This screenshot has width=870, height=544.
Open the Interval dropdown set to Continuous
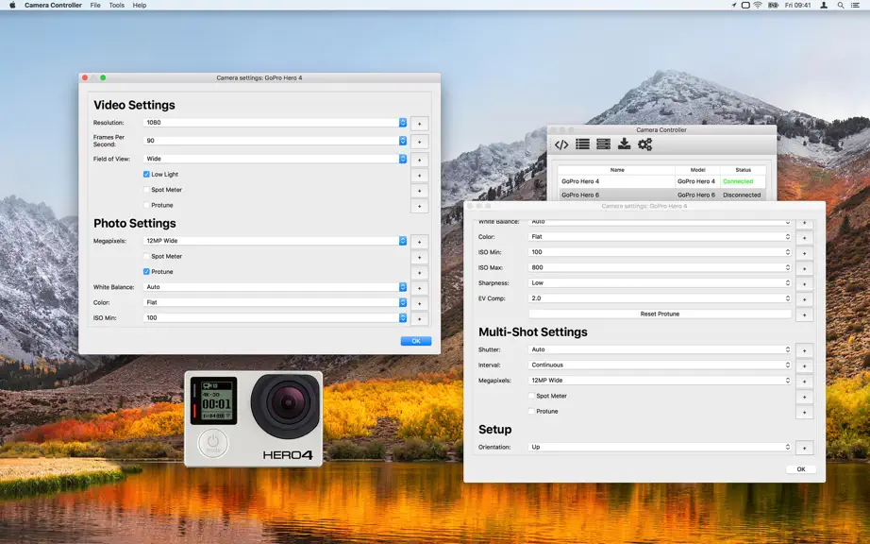660,365
